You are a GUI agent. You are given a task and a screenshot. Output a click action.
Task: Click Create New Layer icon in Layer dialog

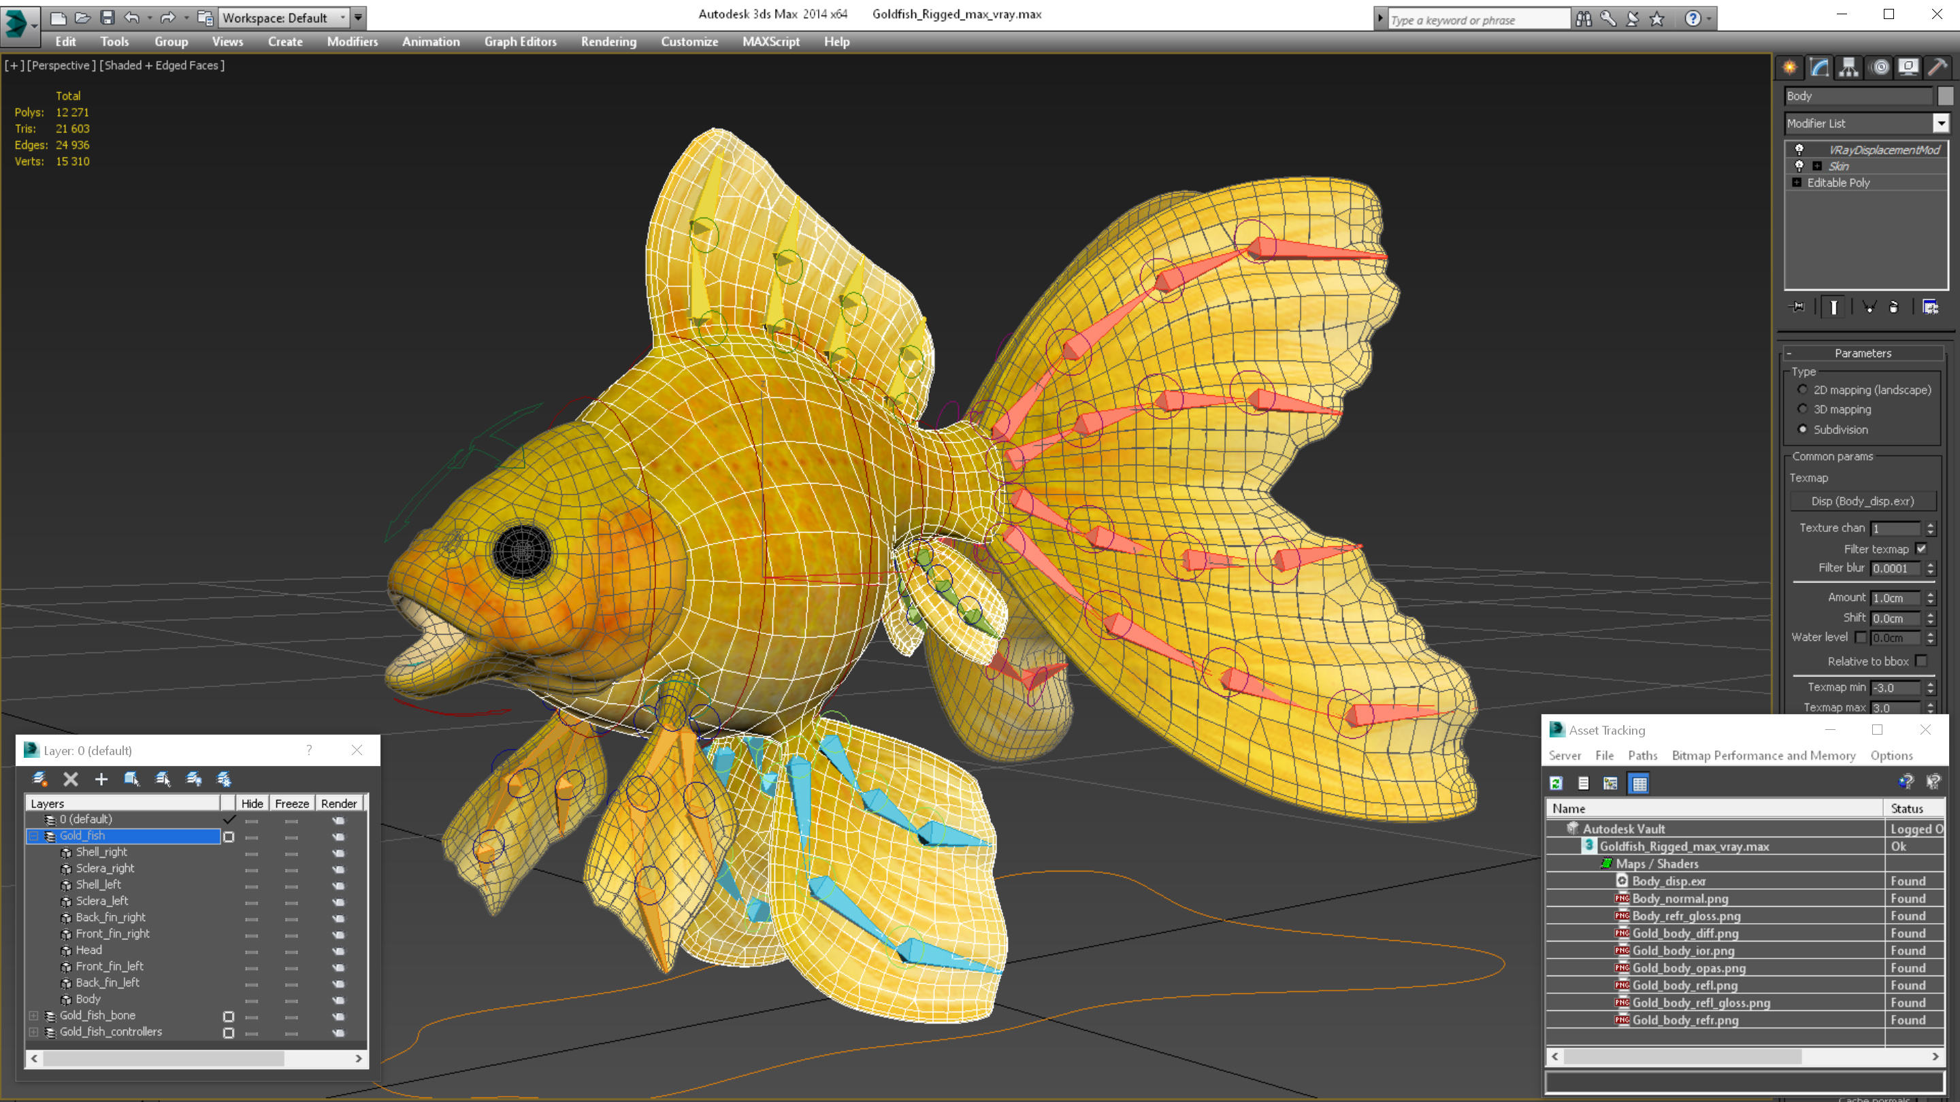click(x=39, y=779)
